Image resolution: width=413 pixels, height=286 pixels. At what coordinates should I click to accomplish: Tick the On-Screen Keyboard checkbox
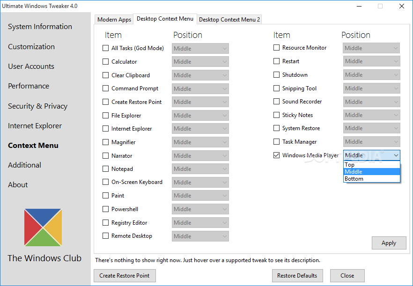click(x=106, y=182)
